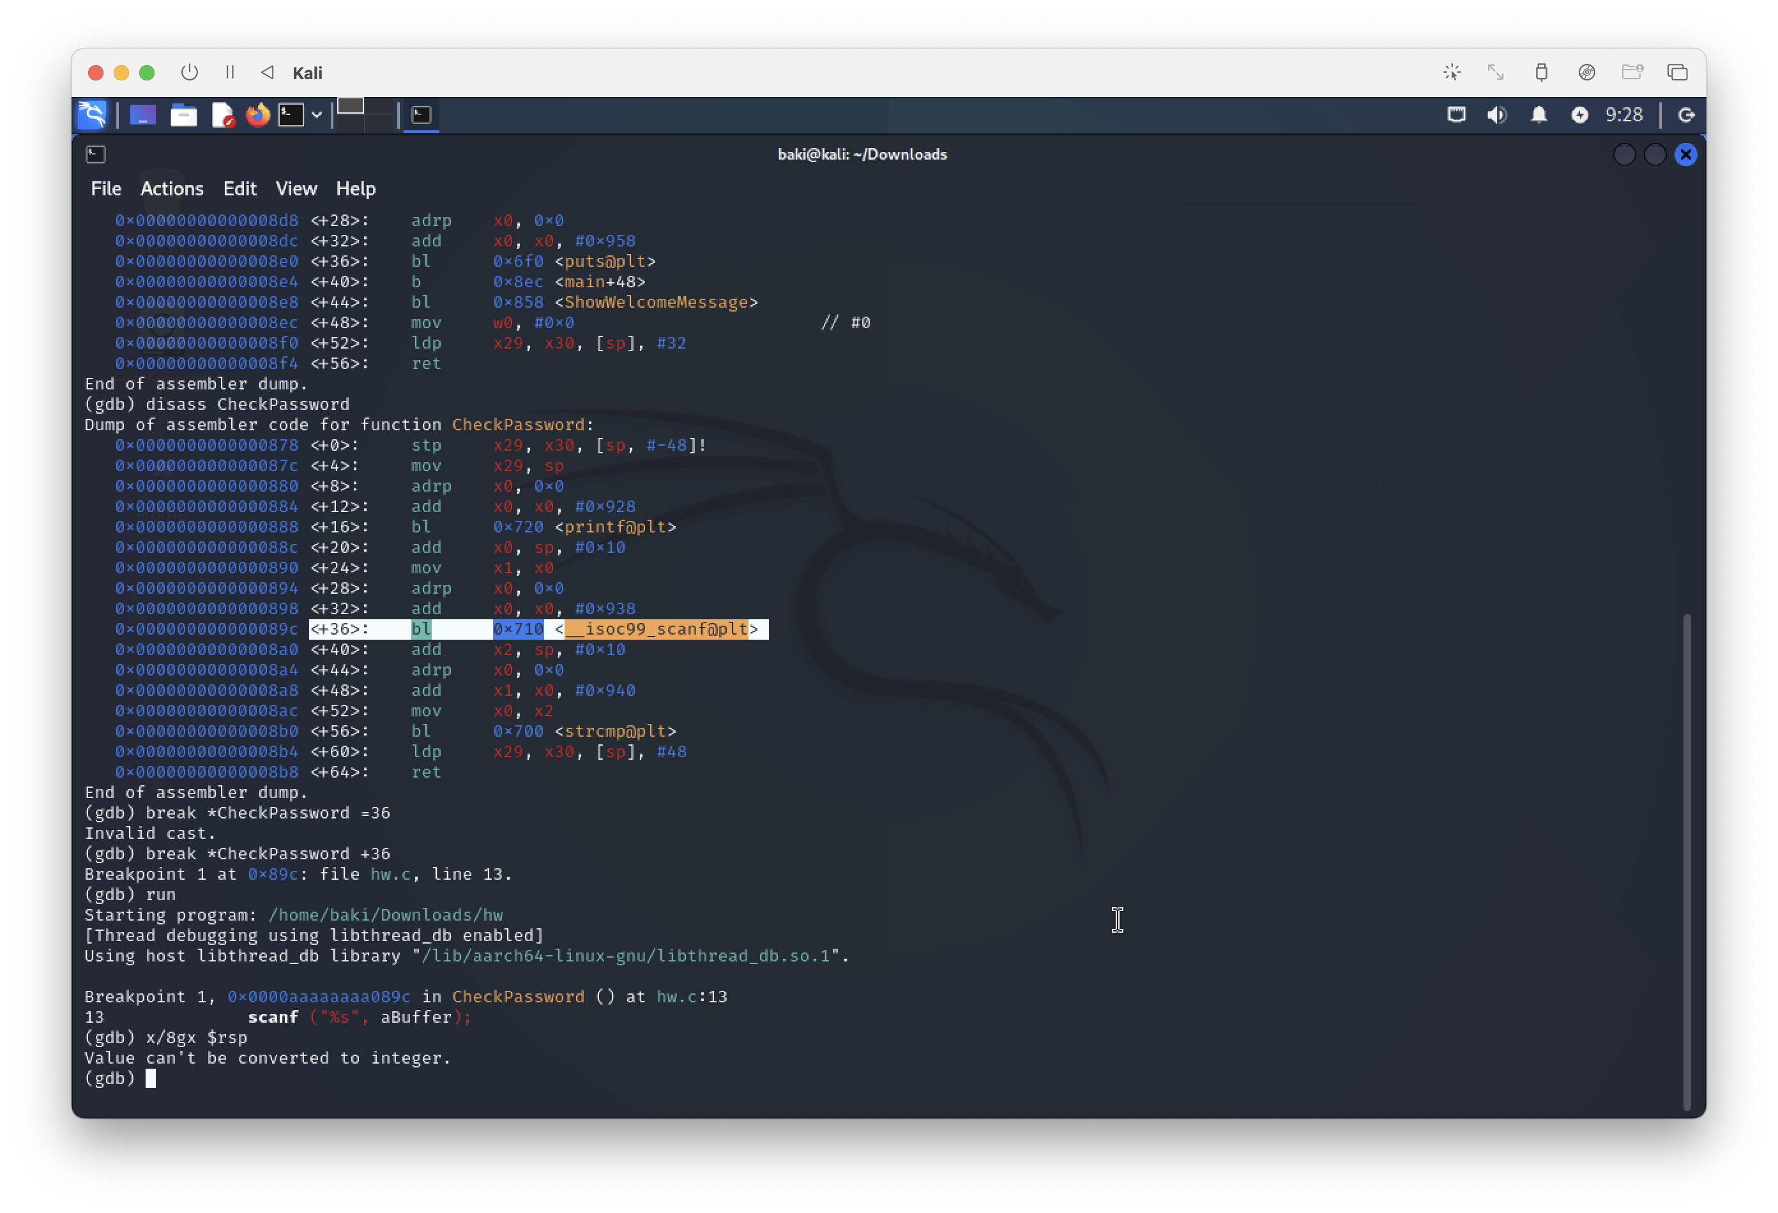Click the show desktop panel icon
This screenshot has height=1213, width=1778.
143,115
